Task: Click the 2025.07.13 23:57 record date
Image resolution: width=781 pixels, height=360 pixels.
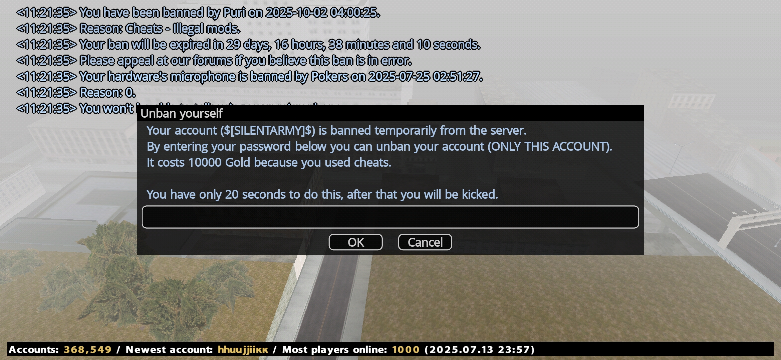Action: [480, 349]
